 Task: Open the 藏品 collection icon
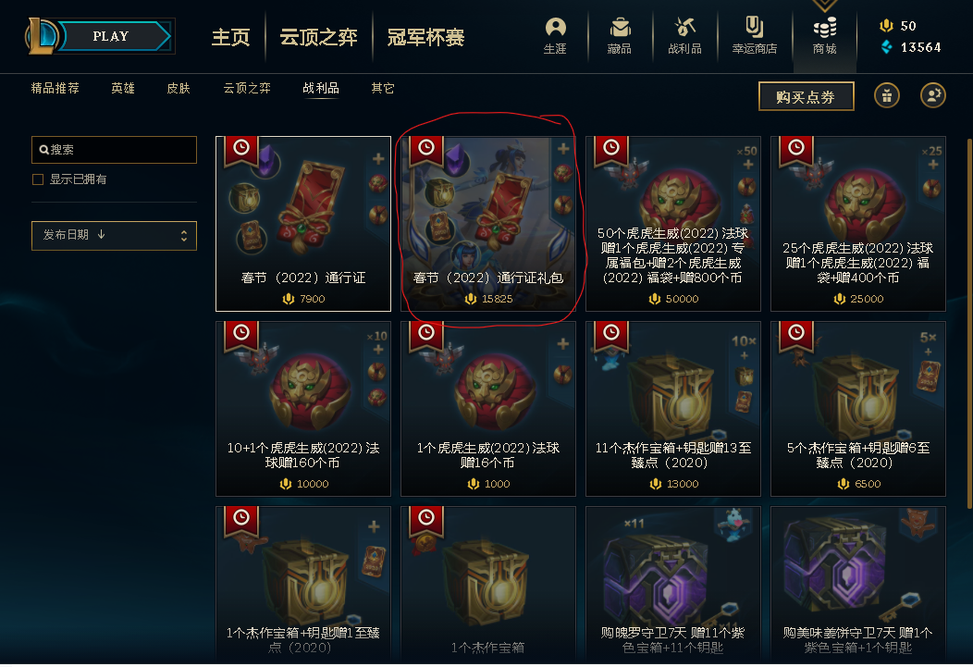point(620,36)
